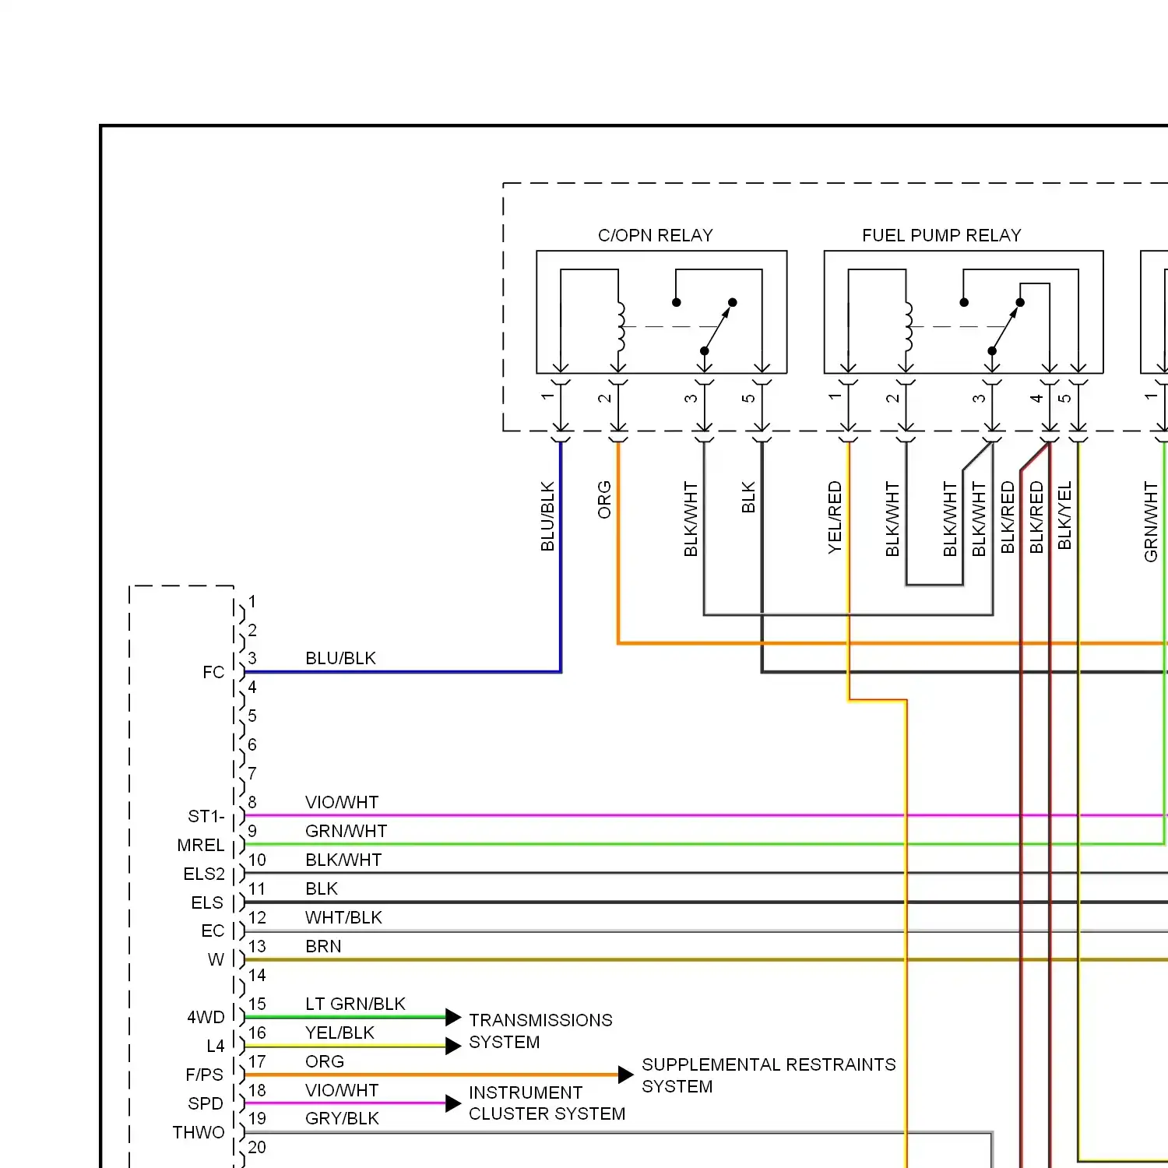Click the vertical ORG label under C/OPN relay
This screenshot has height=1168, width=1168.
604,500
